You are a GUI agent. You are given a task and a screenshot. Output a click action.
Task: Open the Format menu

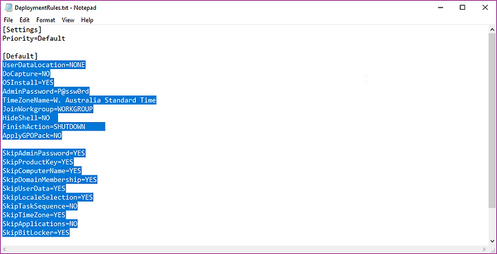click(x=46, y=20)
